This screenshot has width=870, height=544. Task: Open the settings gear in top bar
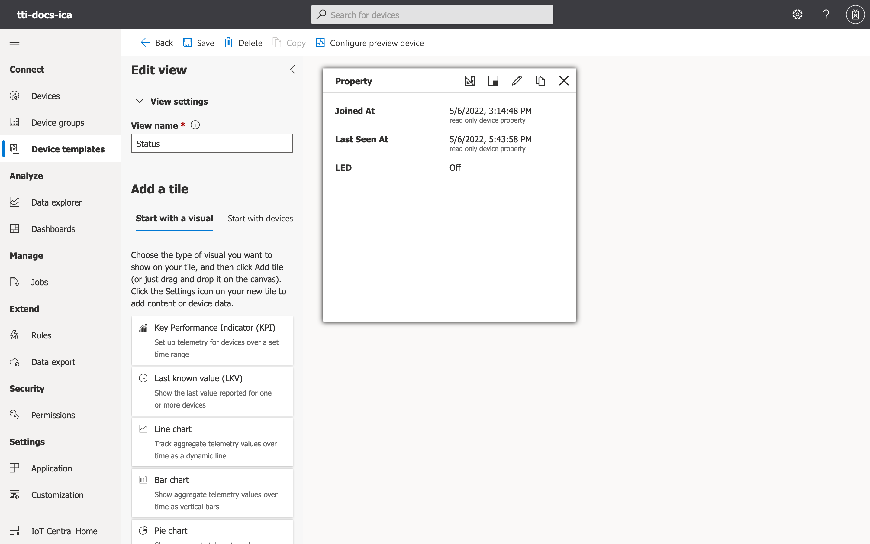797,15
